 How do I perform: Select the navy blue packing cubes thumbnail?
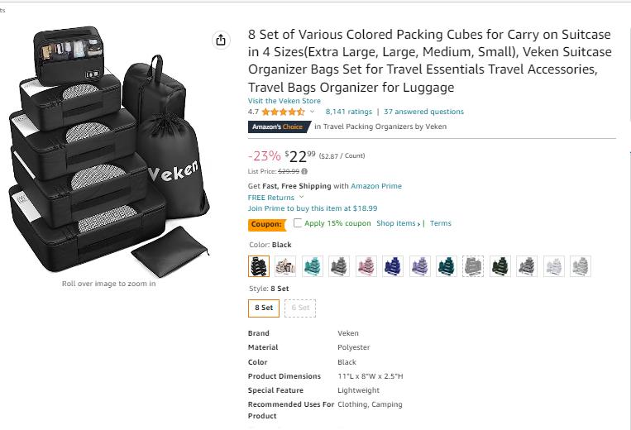(x=393, y=266)
